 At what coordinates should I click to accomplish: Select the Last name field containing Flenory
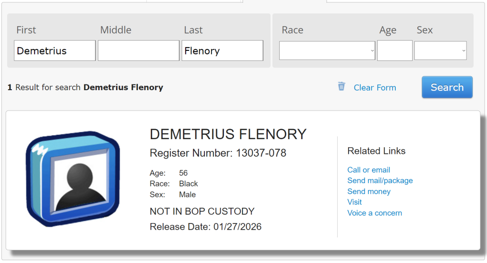(x=222, y=51)
